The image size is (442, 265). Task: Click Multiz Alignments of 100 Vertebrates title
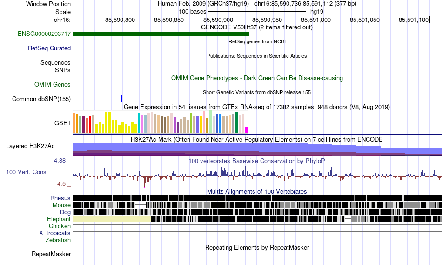coord(257,191)
